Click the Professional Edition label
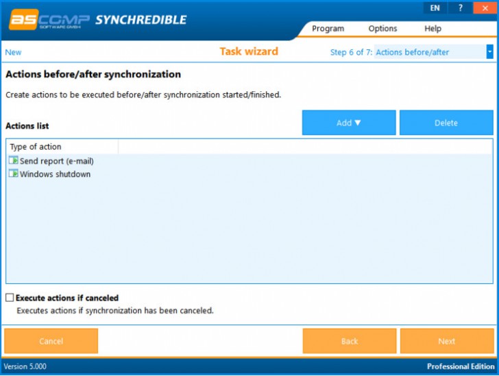 click(461, 366)
